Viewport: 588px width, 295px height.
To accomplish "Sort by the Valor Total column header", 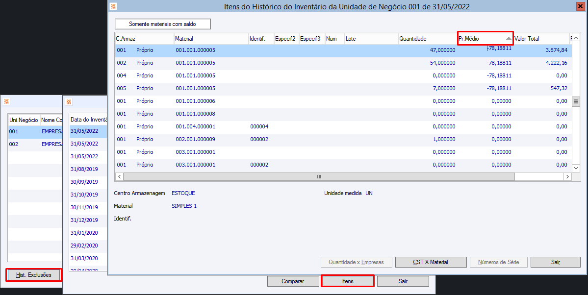I will (541, 39).
